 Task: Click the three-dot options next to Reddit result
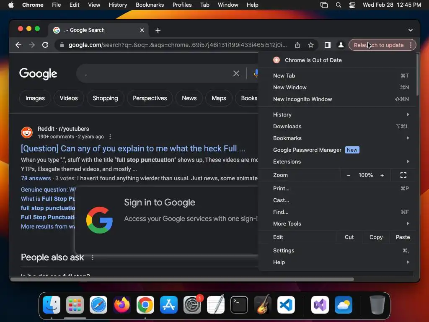(110, 137)
